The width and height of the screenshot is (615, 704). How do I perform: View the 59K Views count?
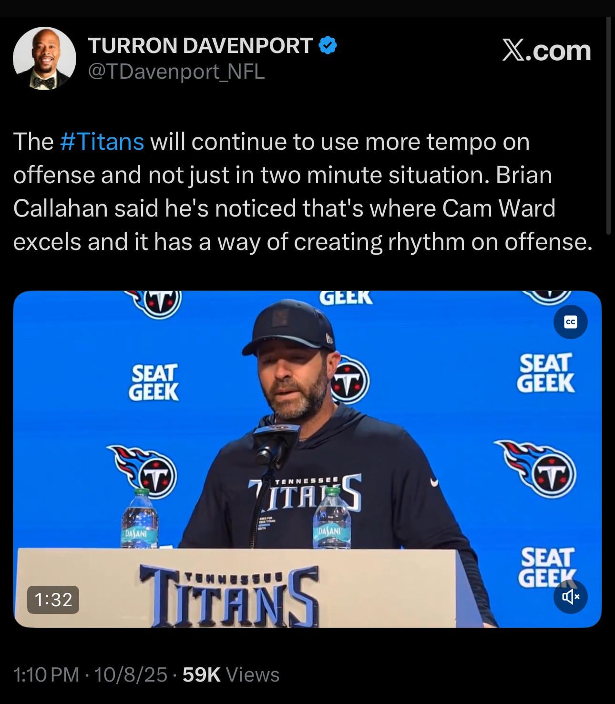231,674
